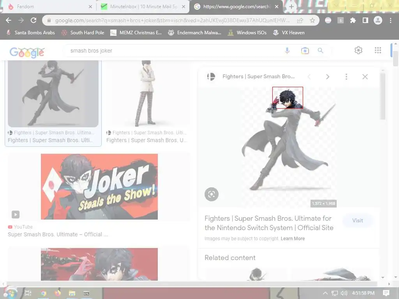
Task: Open the Extensions puzzle-piece menu
Action: 353,20
